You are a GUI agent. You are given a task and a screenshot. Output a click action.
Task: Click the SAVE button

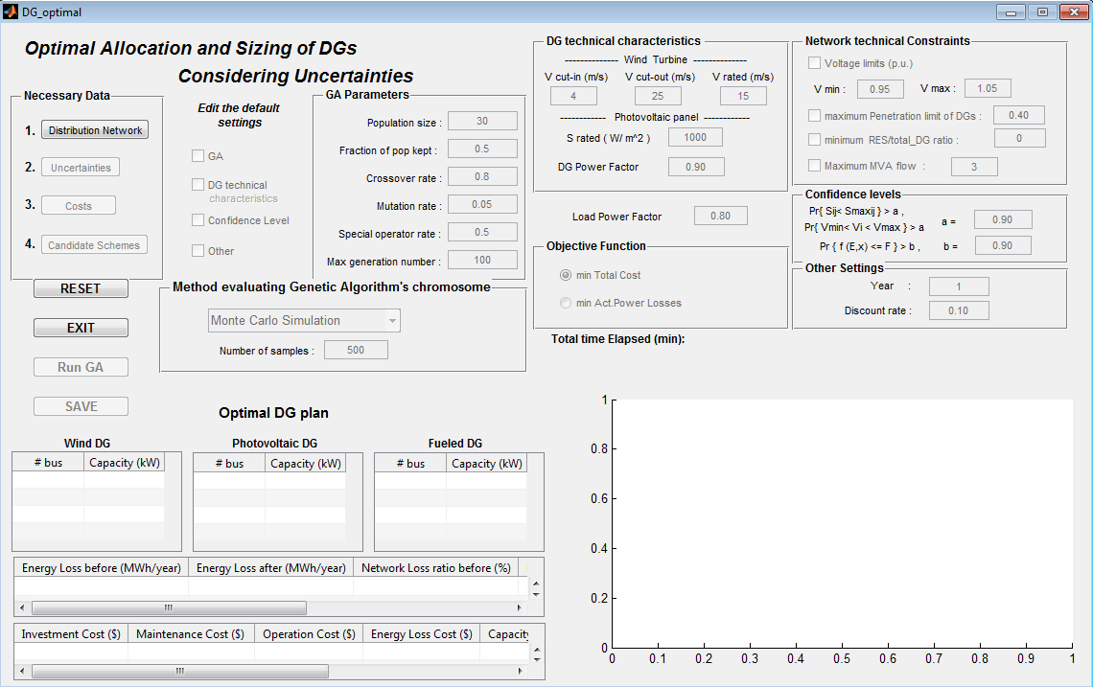click(81, 406)
